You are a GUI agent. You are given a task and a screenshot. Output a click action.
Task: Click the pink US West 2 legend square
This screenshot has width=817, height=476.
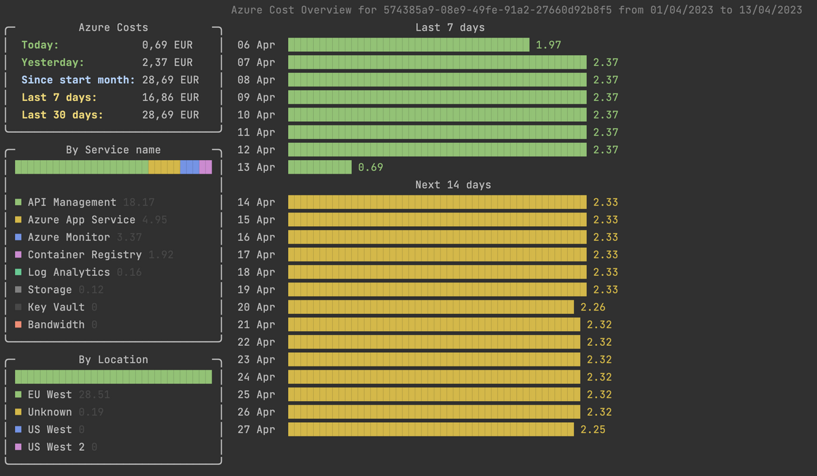[18, 447]
